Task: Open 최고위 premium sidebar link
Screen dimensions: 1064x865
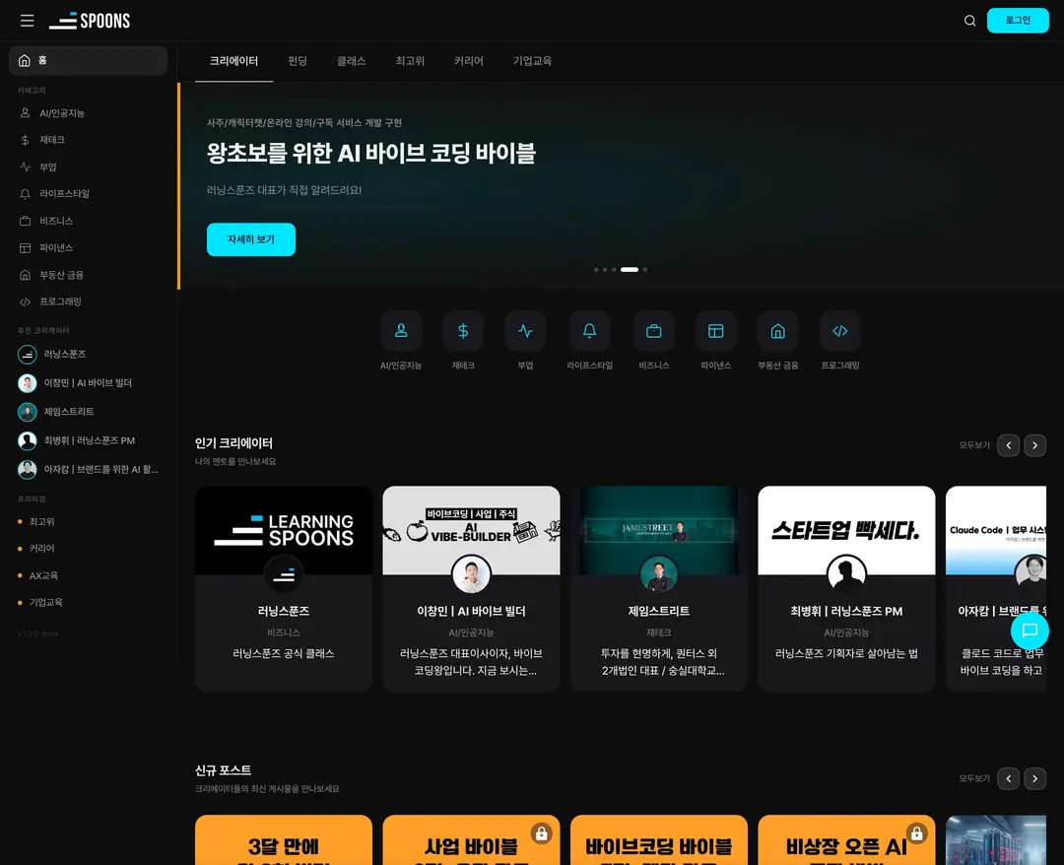Action: (89, 522)
